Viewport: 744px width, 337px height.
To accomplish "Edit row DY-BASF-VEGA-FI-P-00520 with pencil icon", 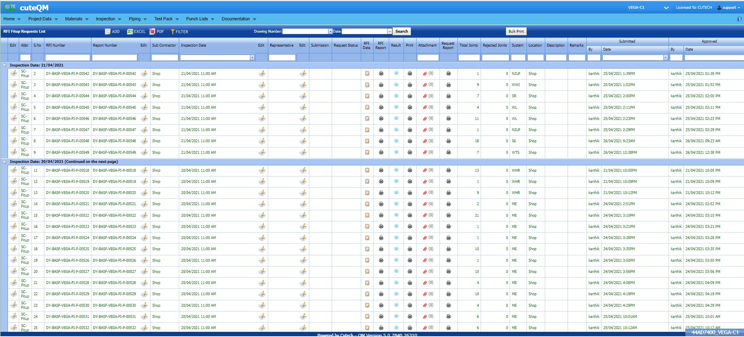I will click(14, 192).
